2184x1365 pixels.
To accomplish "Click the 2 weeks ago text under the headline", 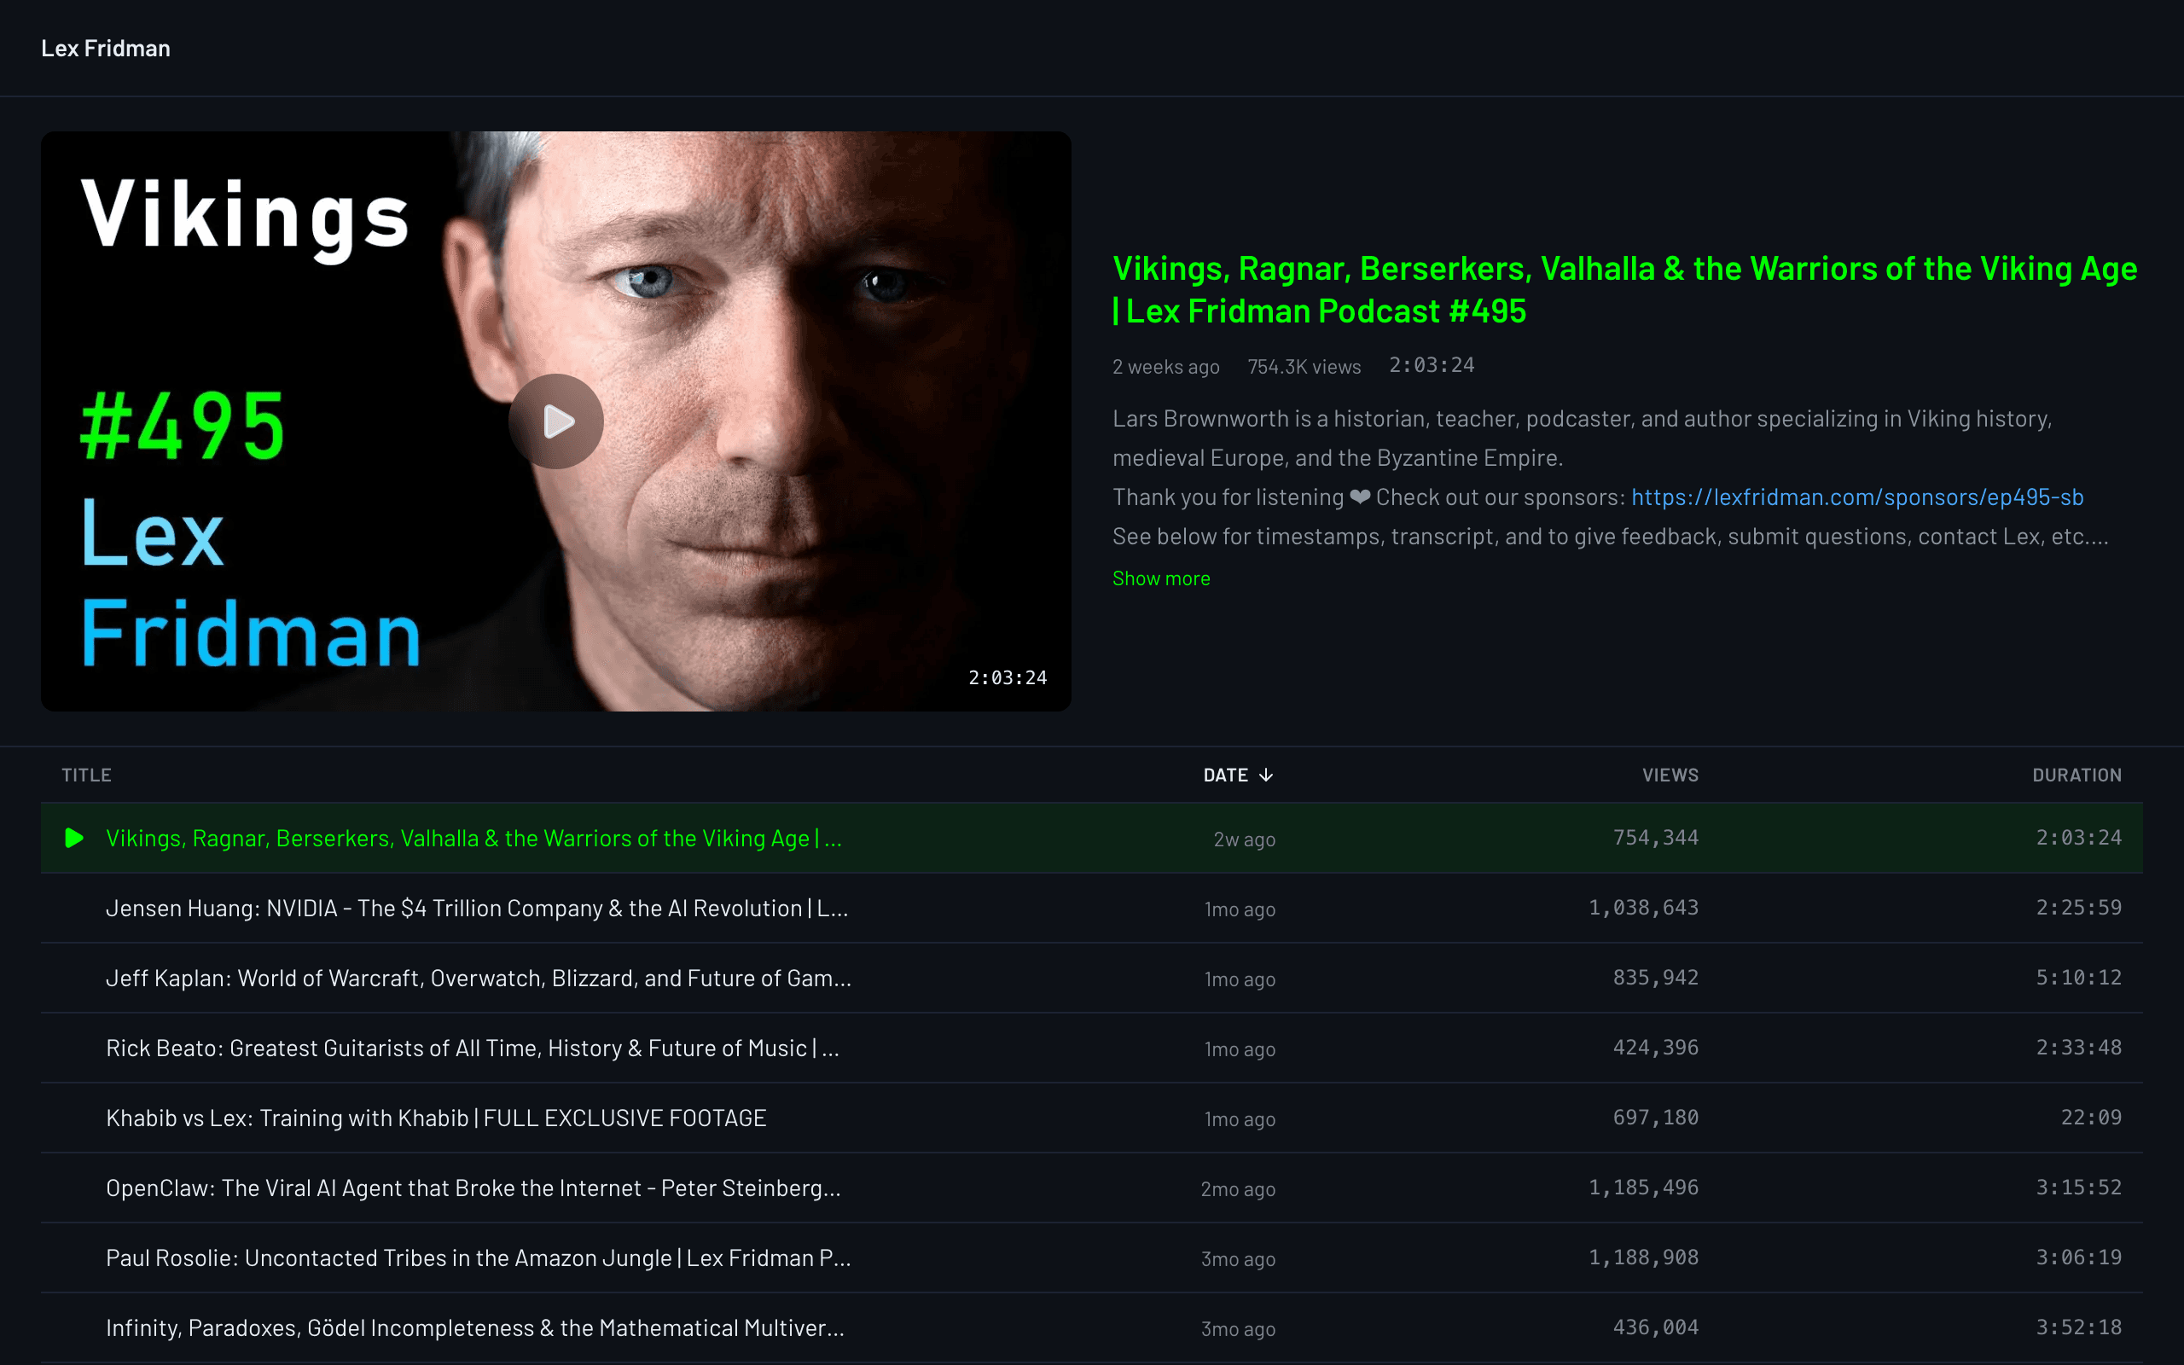I will click(1165, 367).
